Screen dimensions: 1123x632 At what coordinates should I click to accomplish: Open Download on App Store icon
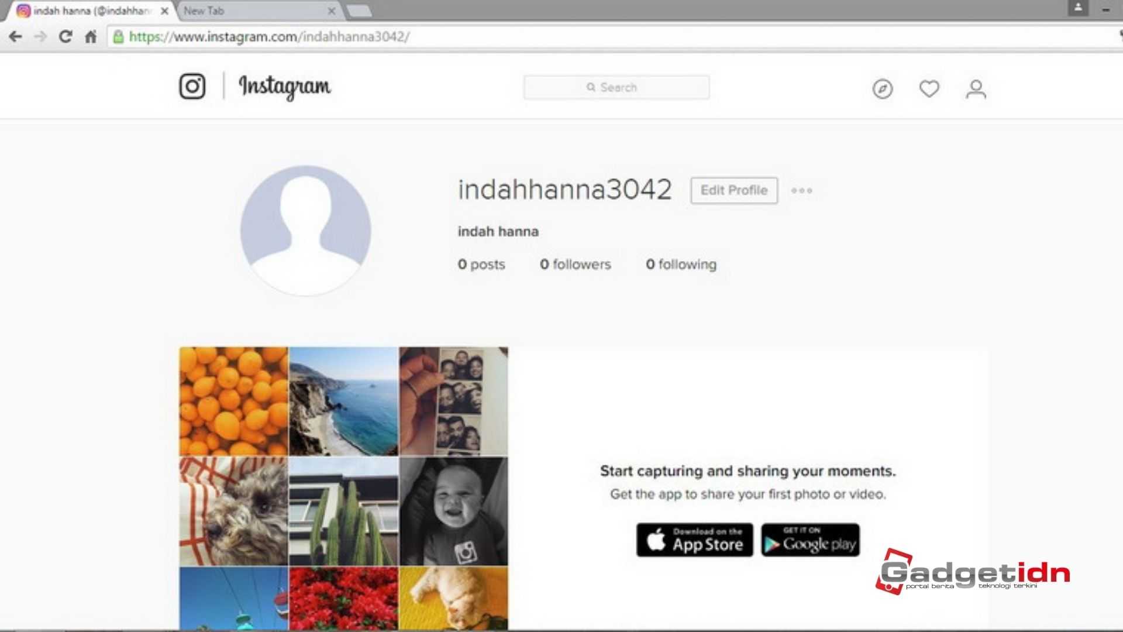click(694, 541)
